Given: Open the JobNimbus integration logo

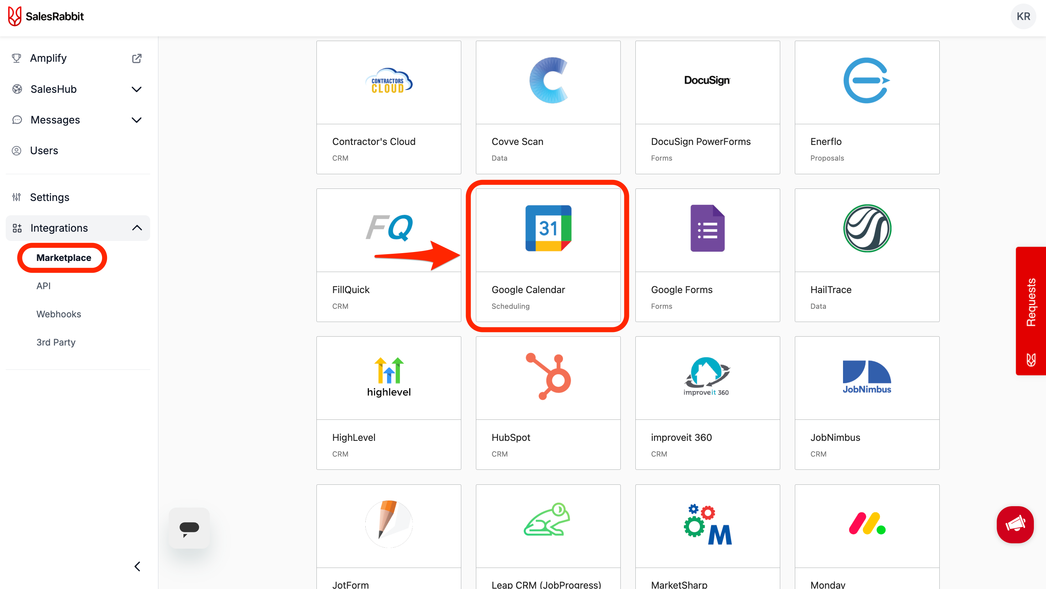Looking at the screenshot, I should click(867, 377).
